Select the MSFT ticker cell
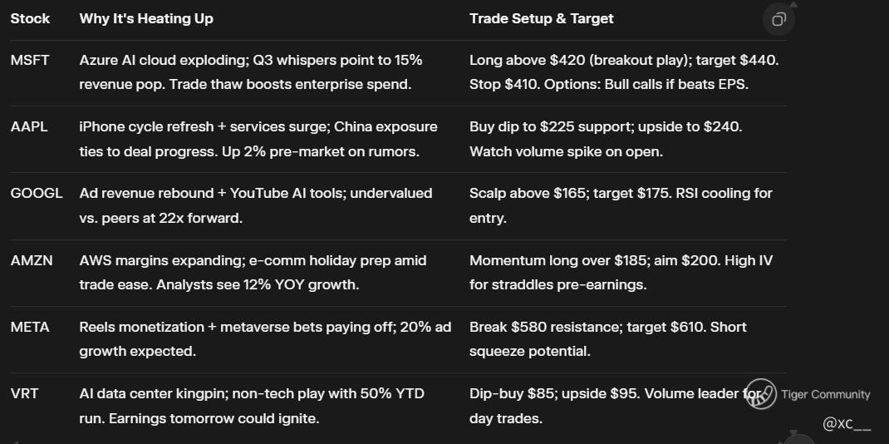889x444 pixels. point(30,60)
